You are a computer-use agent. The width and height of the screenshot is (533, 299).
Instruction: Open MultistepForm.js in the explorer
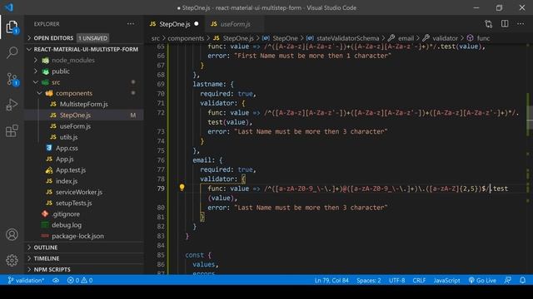pos(83,104)
